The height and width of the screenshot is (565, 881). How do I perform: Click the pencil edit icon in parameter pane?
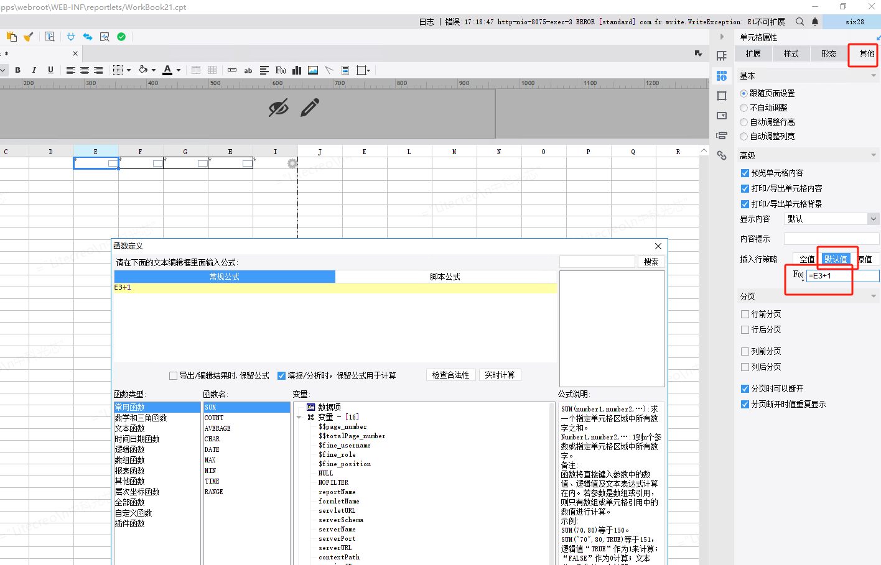point(309,108)
